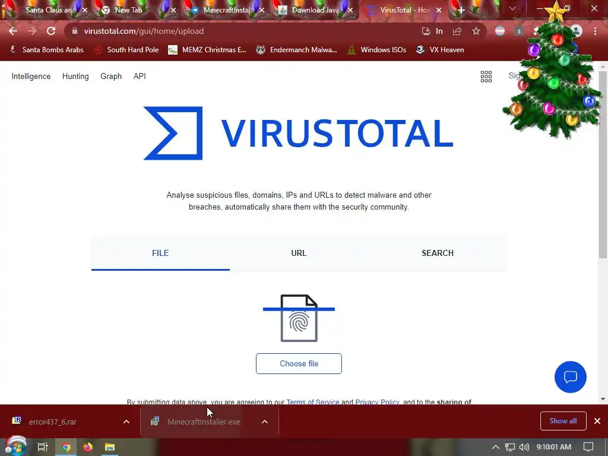Close the VirusTotal tab
Image resolution: width=608 pixels, height=456 pixels.
point(439,10)
